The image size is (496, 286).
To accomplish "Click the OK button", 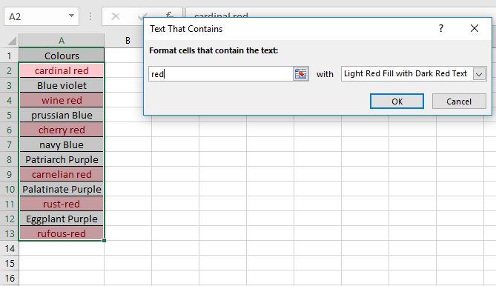I will click(397, 101).
